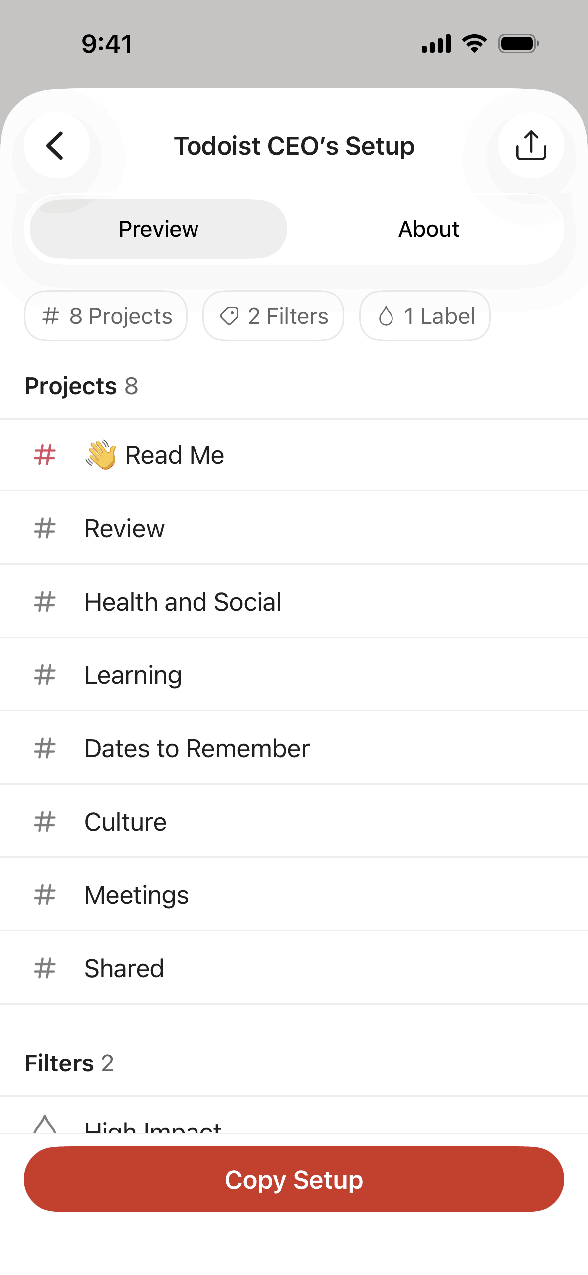The width and height of the screenshot is (588, 1275).
Task: Switch to the Preview tab
Action: pyautogui.click(x=159, y=229)
